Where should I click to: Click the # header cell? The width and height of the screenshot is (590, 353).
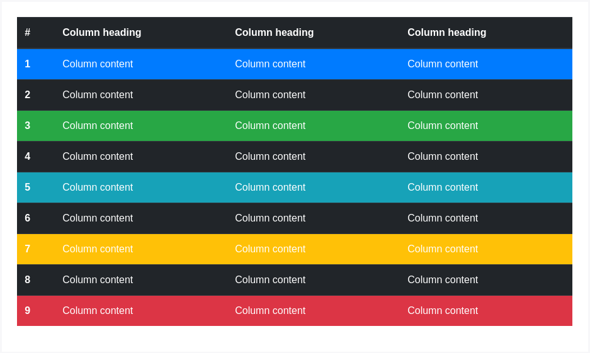pyautogui.click(x=28, y=33)
